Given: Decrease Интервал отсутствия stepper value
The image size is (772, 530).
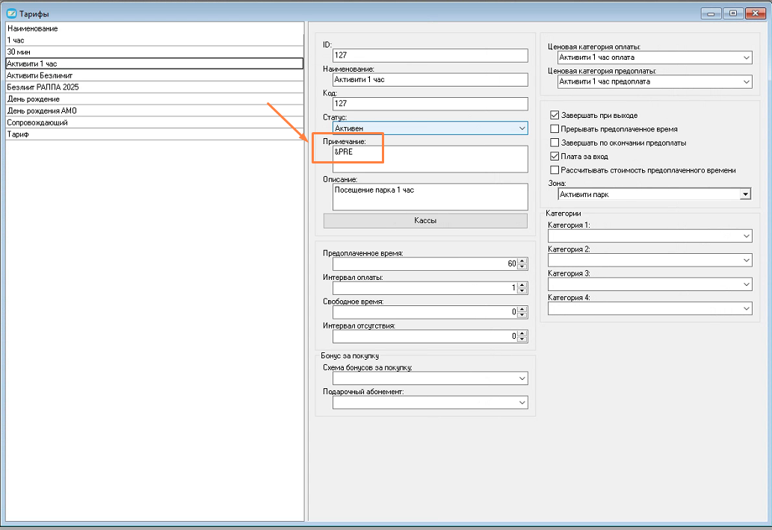Looking at the screenshot, I should (522, 339).
